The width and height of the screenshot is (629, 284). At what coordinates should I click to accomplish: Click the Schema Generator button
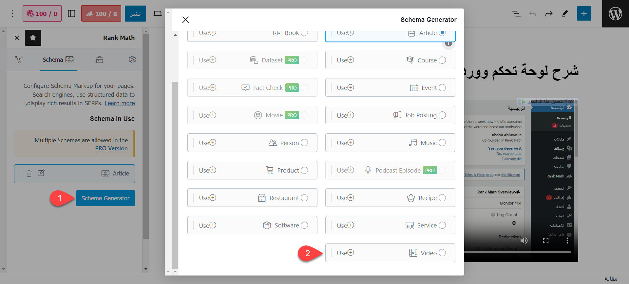click(105, 198)
